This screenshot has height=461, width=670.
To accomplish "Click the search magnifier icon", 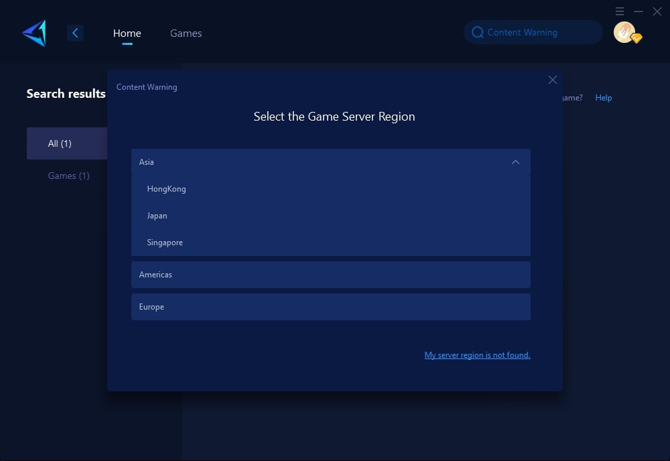I will [477, 32].
